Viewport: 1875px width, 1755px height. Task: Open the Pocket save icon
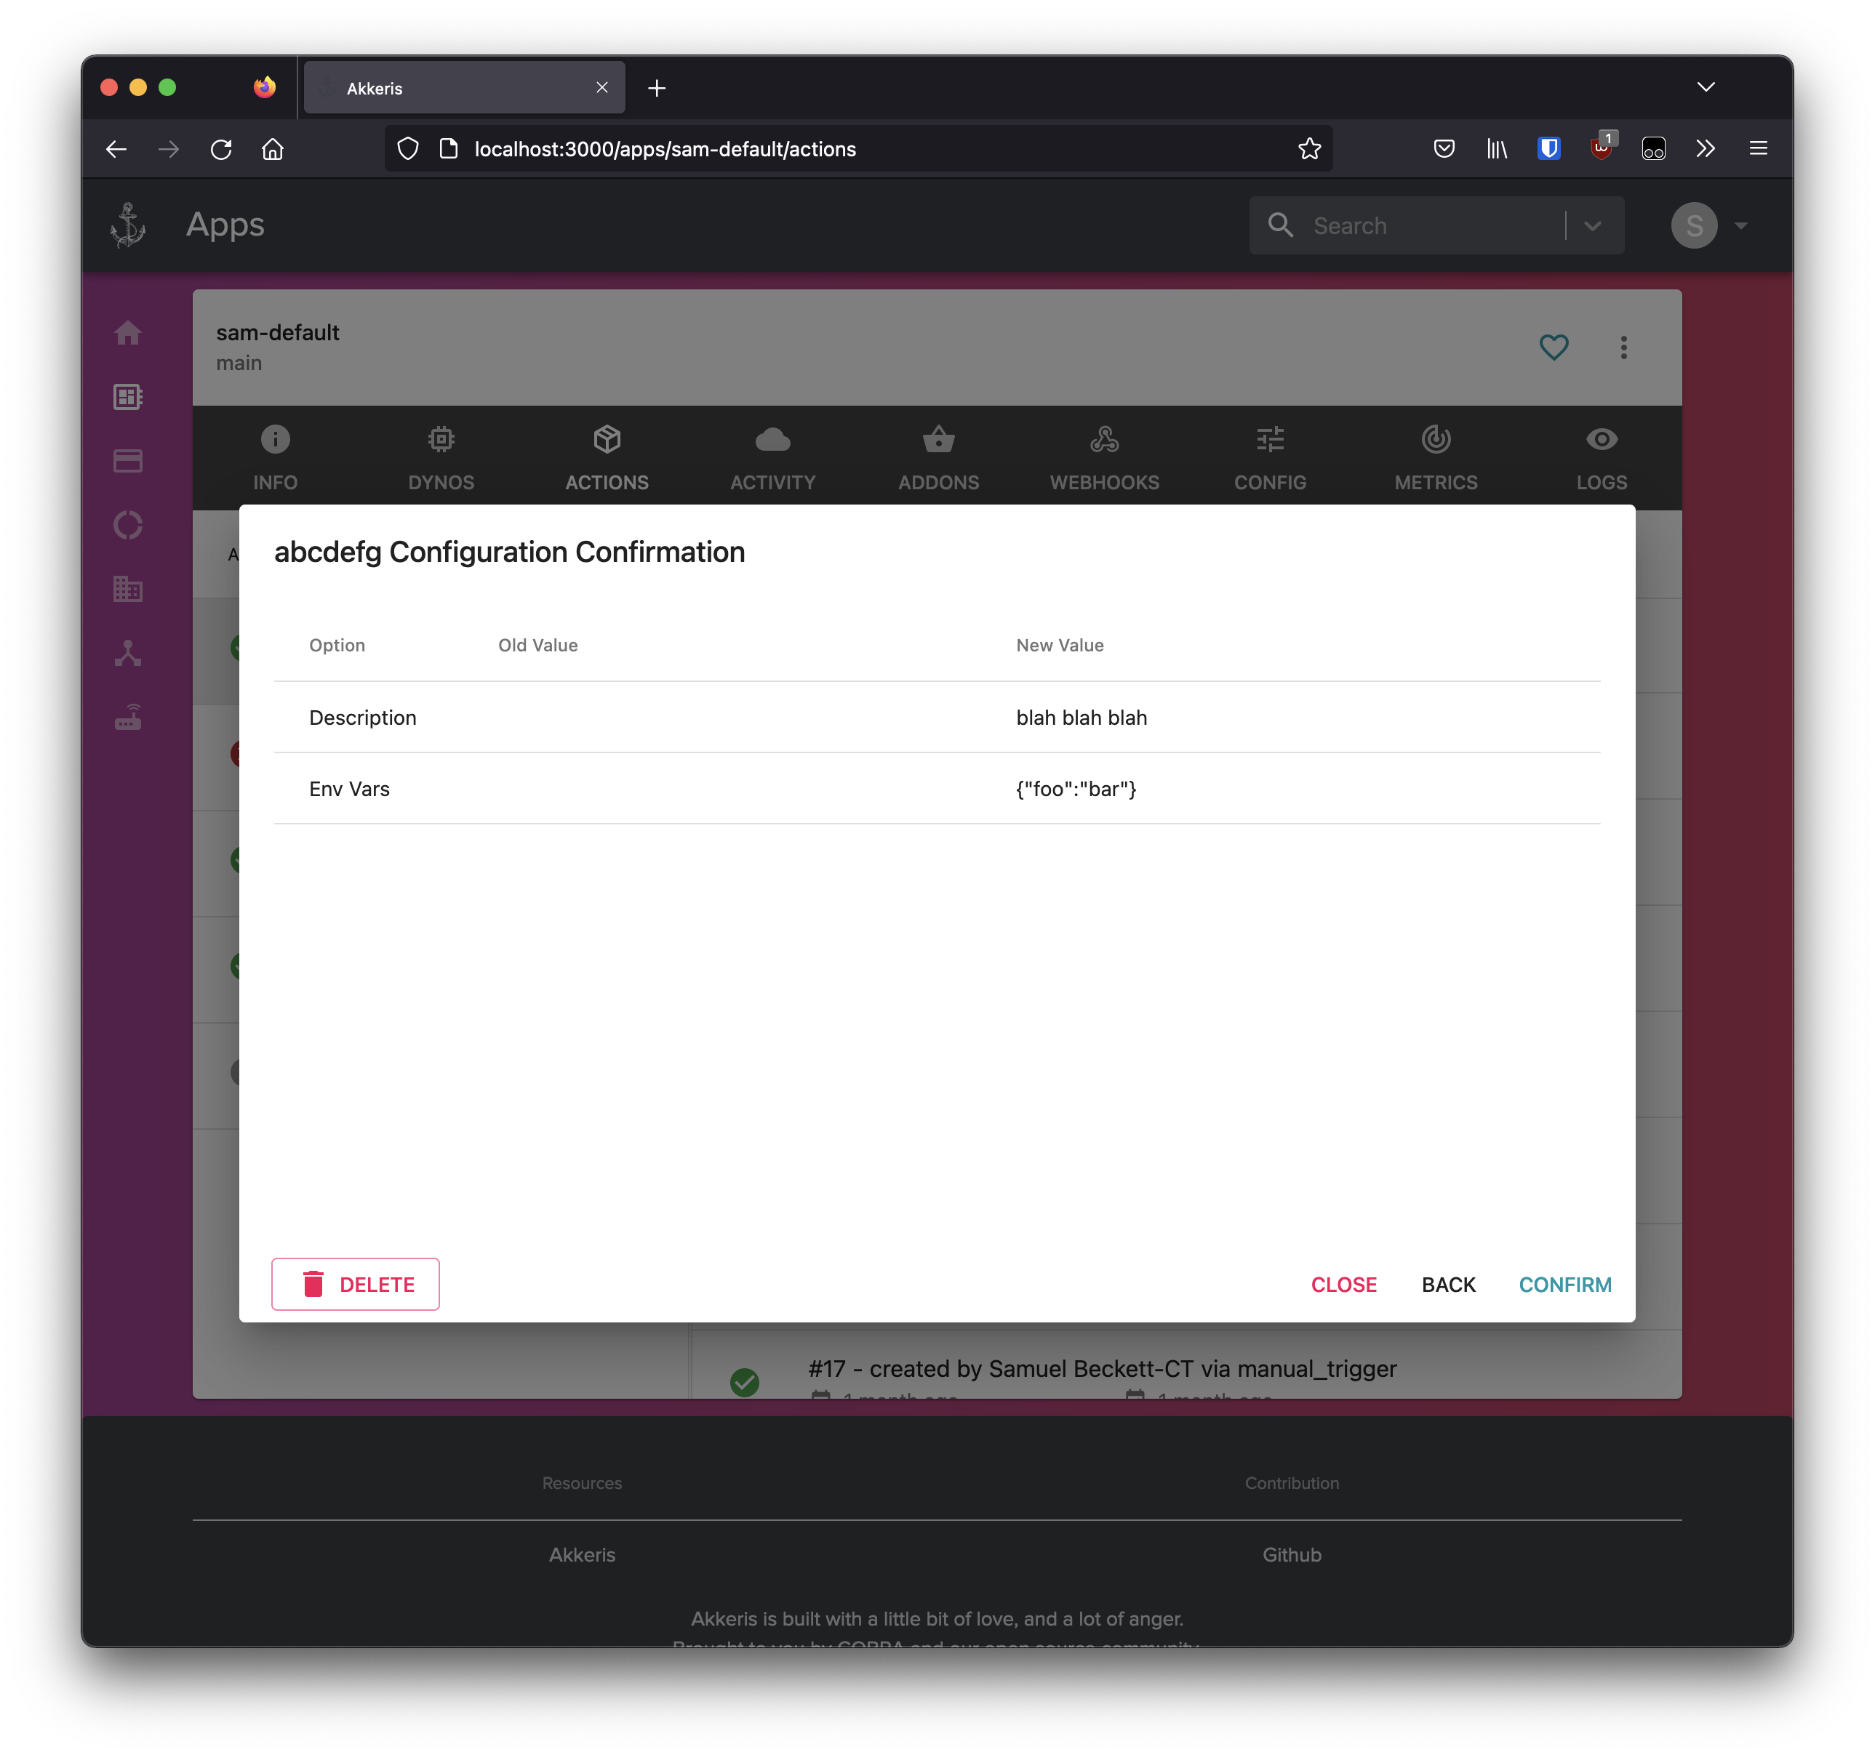tap(1443, 149)
